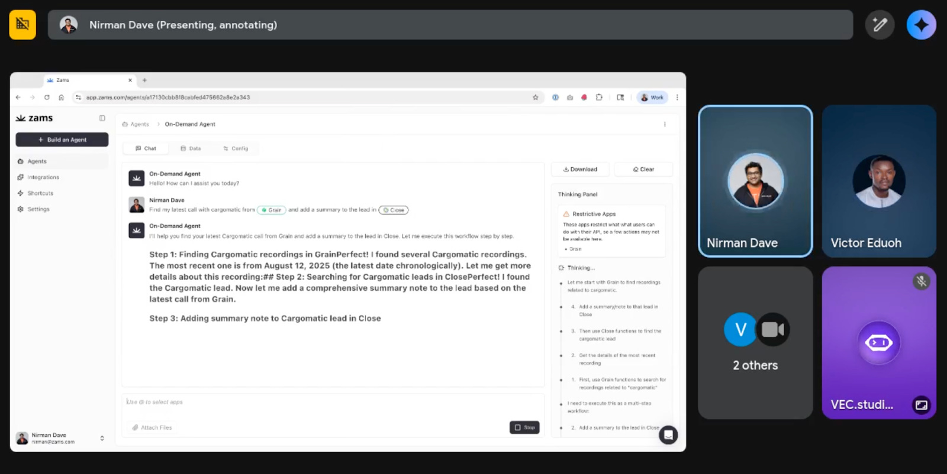
Task: Bookmark this page with the star icon
Action: coord(536,98)
